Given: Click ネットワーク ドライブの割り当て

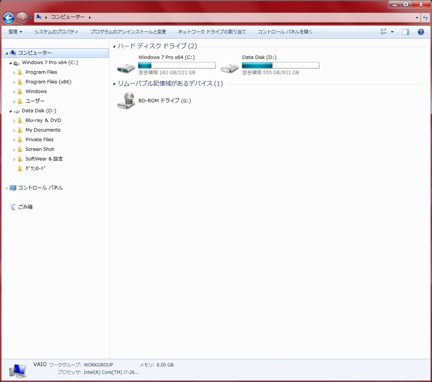Looking at the screenshot, I should tap(212, 32).
